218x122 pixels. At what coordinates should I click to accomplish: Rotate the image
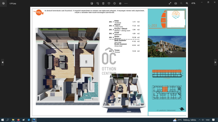98,3
